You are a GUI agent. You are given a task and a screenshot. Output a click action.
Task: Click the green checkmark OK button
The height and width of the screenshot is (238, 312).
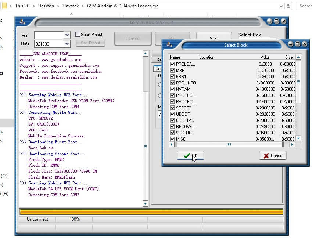click(x=190, y=155)
